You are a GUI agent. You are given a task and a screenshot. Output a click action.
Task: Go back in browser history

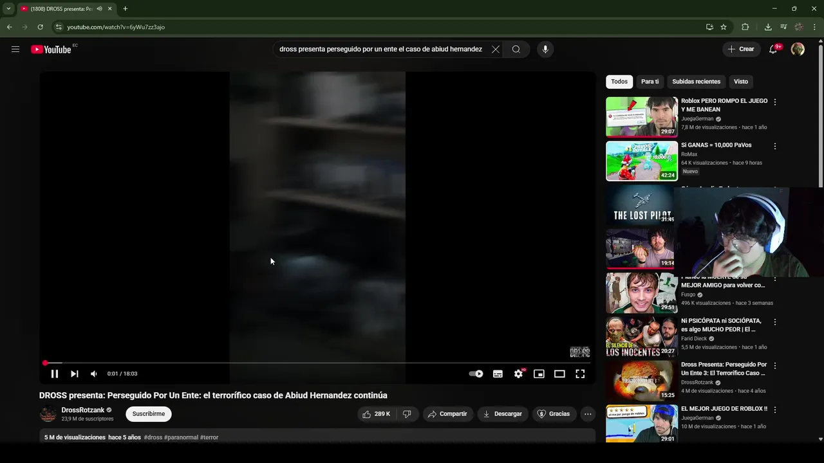[x=9, y=27]
